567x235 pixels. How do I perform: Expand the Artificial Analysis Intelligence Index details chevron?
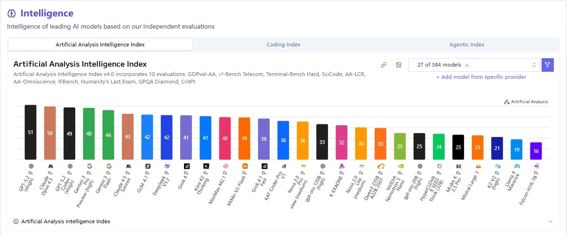[551, 221]
